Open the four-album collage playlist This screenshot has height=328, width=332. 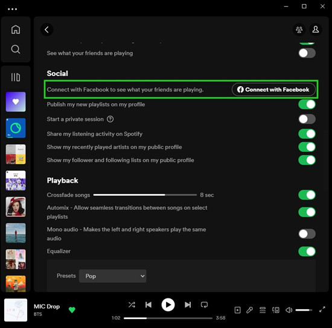coord(16,259)
